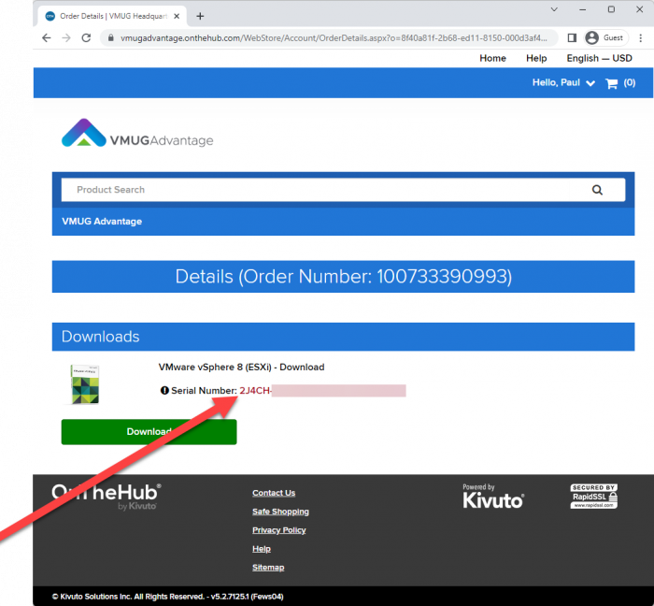Click the address bar URL
Screen dimensions: 654x606
pos(334,38)
